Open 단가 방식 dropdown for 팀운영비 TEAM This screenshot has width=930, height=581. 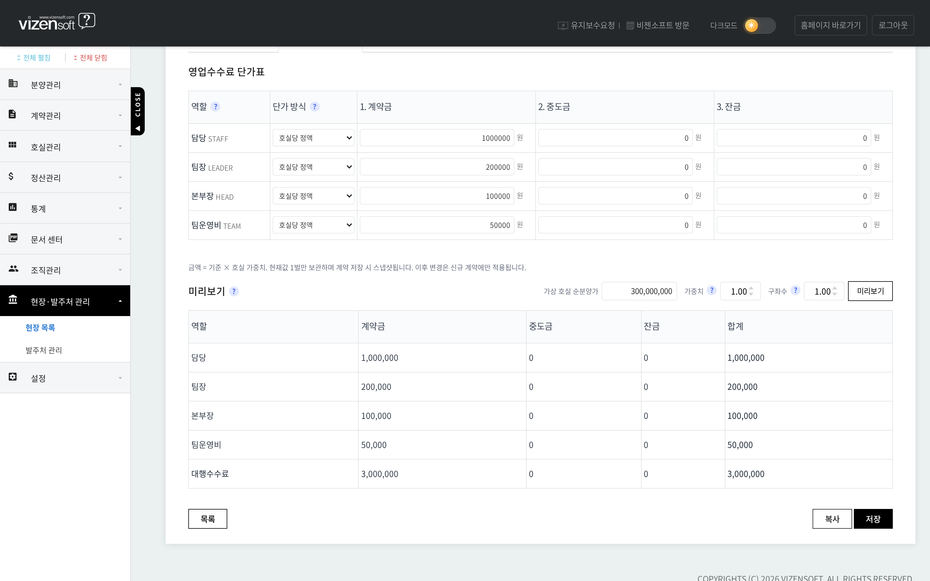pos(314,225)
